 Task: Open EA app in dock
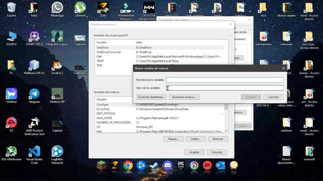207,165
